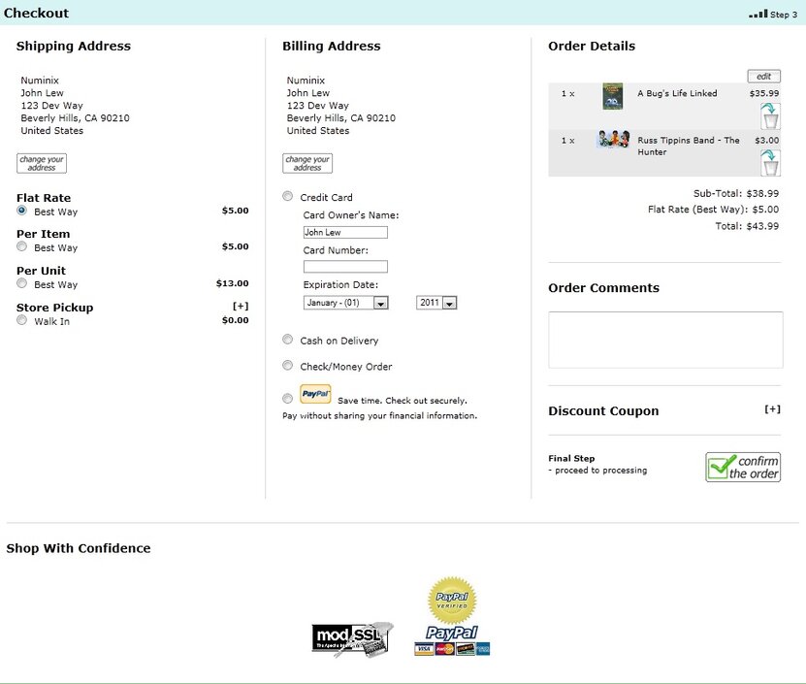Viewport: 806px width, 684px height.
Task: Select Cash on Delivery payment method
Action: coord(287,340)
